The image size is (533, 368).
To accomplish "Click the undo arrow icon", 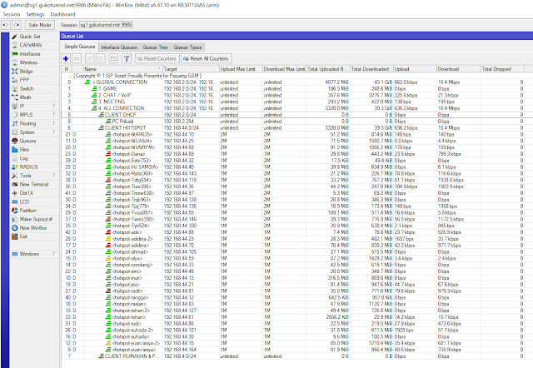I will coord(6,25).
